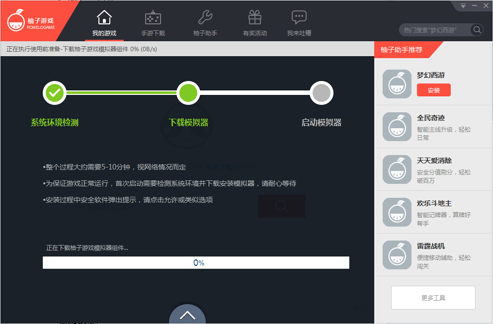Click the green checkmark on 系统环境检测

point(55,92)
